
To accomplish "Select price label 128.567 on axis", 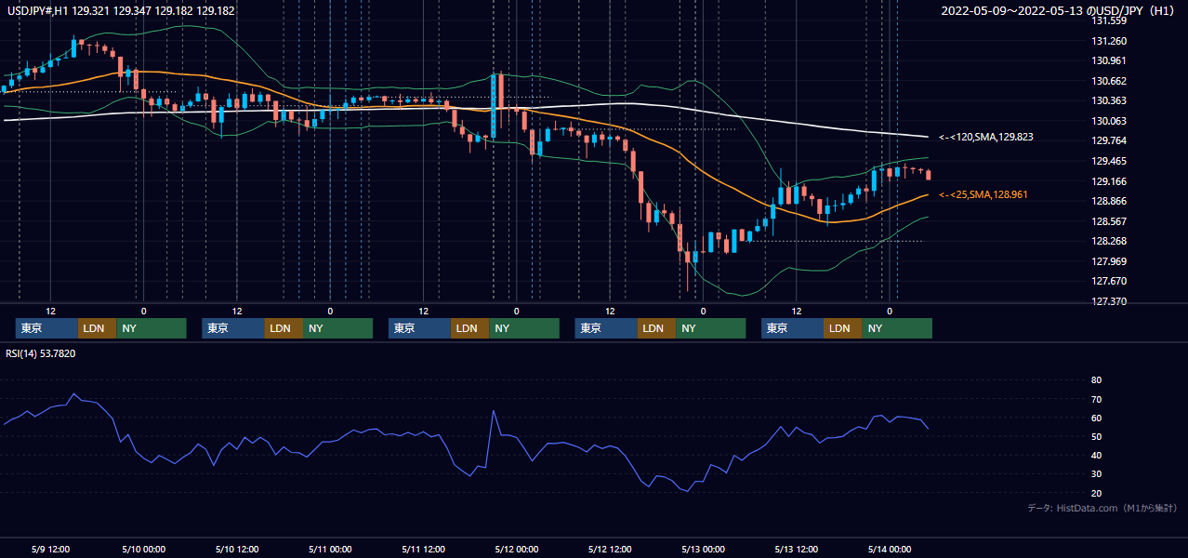I will point(1109,221).
